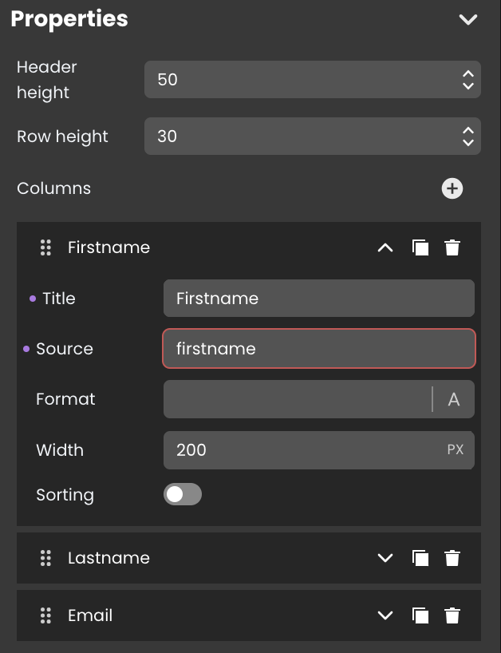The width and height of the screenshot is (501, 653).
Task: Duplicate the Email column
Action: pyautogui.click(x=420, y=615)
